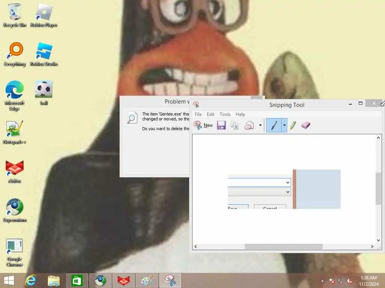Click the Action Center flag tray icon
The width and height of the screenshot is (385, 288).
pos(331,281)
